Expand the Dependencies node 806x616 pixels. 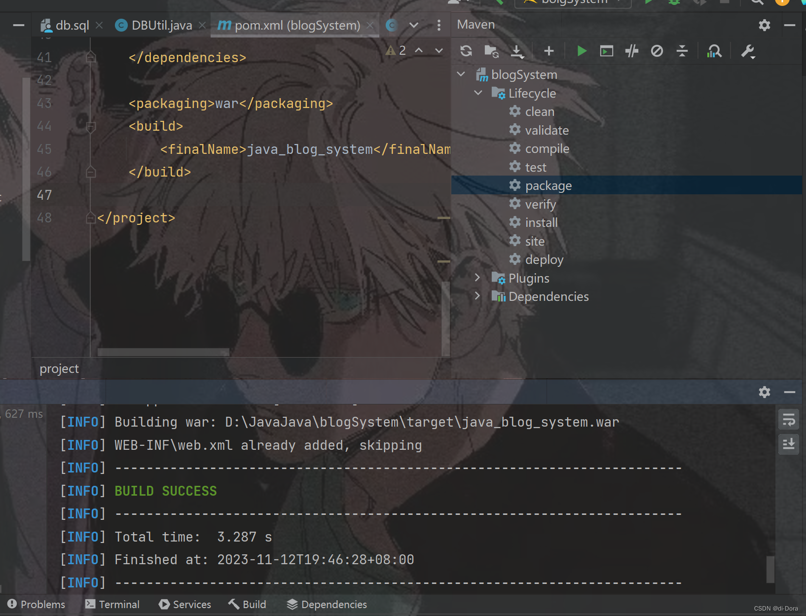click(x=477, y=296)
